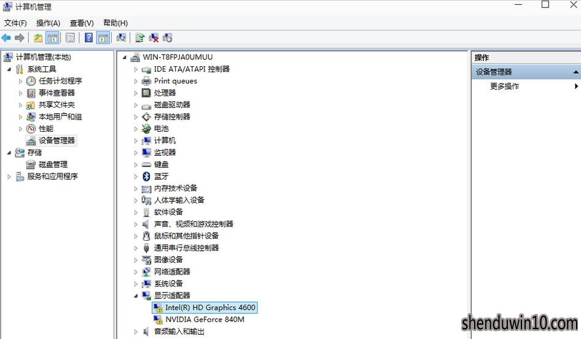Open the 更多操作 submenu arrow
The height and width of the screenshot is (339, 581).
click(x=576, y=86)
